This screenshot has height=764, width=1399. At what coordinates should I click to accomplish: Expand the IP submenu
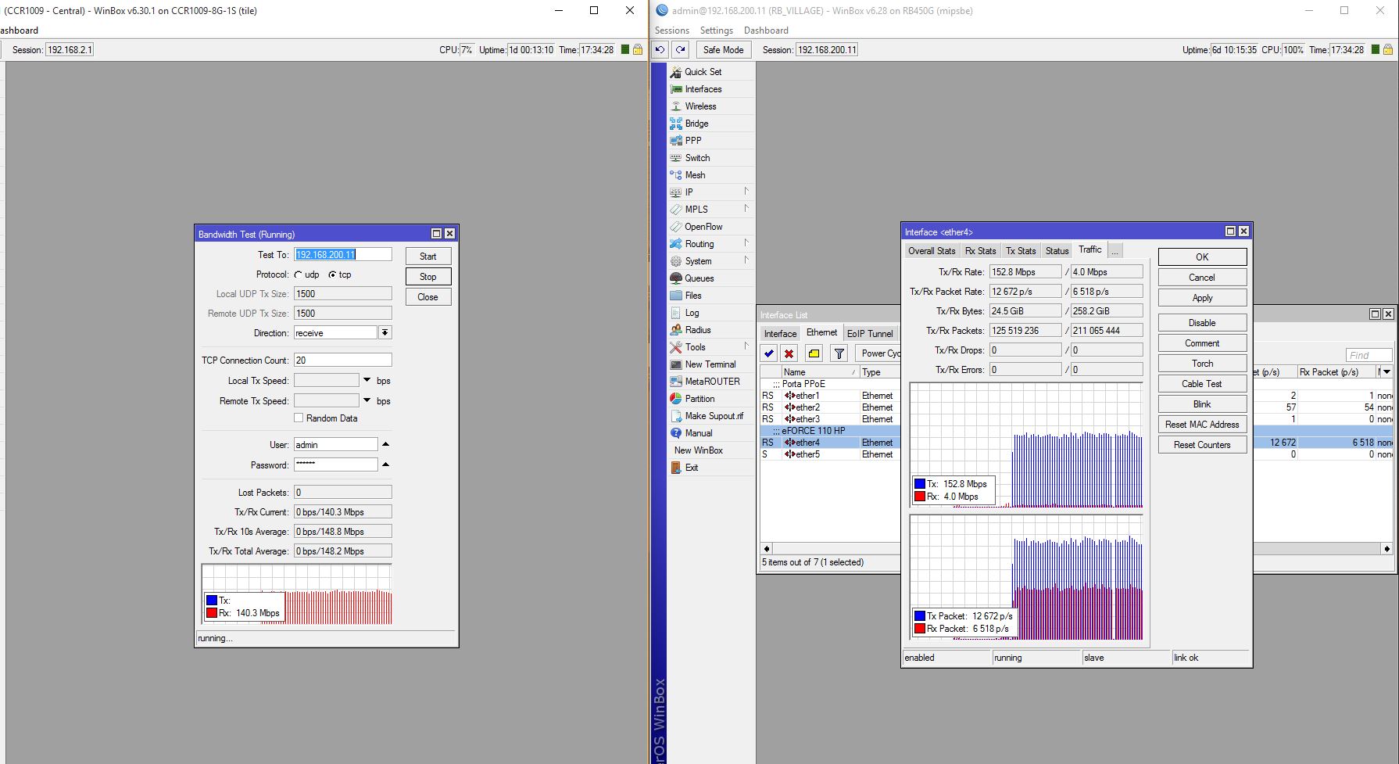[x=689, y=192]
